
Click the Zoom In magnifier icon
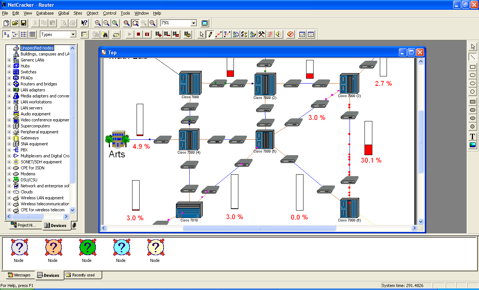[x=98, y=23]
